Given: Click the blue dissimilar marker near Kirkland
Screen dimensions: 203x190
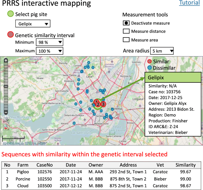Looking at the screenshot, I should (x=74, y=123).
